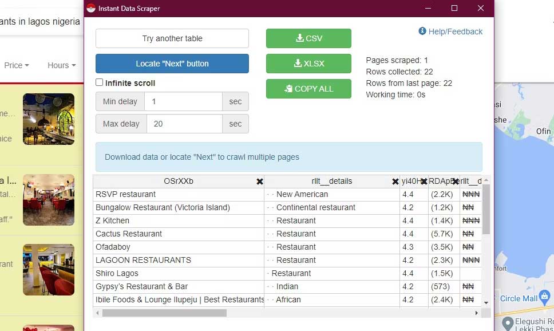
Task: Remove the RDApE column with its X icon
Action: pos(456,182)
